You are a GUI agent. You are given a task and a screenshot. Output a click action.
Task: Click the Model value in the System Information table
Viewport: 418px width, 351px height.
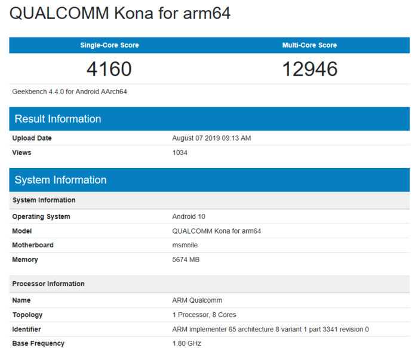pos(216,231)
